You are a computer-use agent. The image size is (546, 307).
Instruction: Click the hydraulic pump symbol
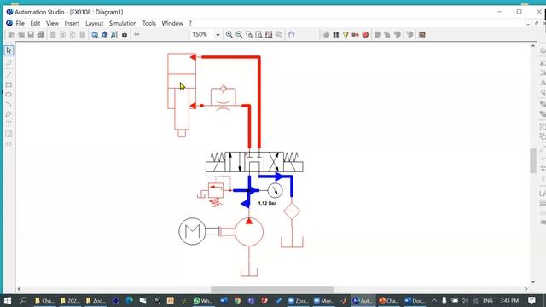[249, 232]
